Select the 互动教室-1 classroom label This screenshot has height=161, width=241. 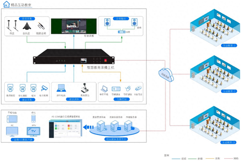(x=229, y=46)
